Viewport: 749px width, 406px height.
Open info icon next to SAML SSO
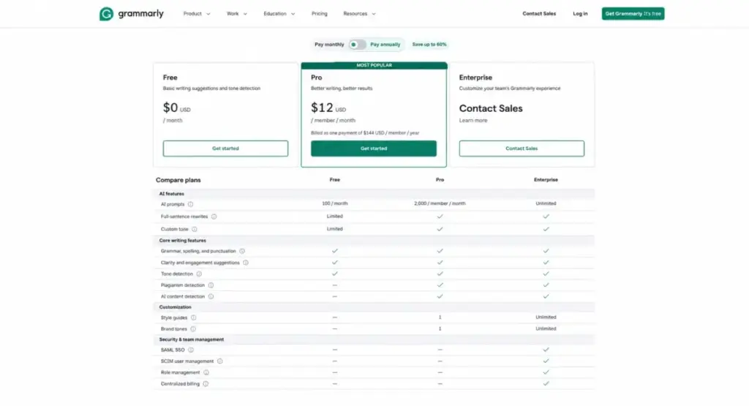coord(191,350)
